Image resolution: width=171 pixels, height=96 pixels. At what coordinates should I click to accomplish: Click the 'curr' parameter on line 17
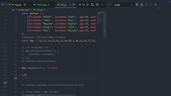(49, 68)
